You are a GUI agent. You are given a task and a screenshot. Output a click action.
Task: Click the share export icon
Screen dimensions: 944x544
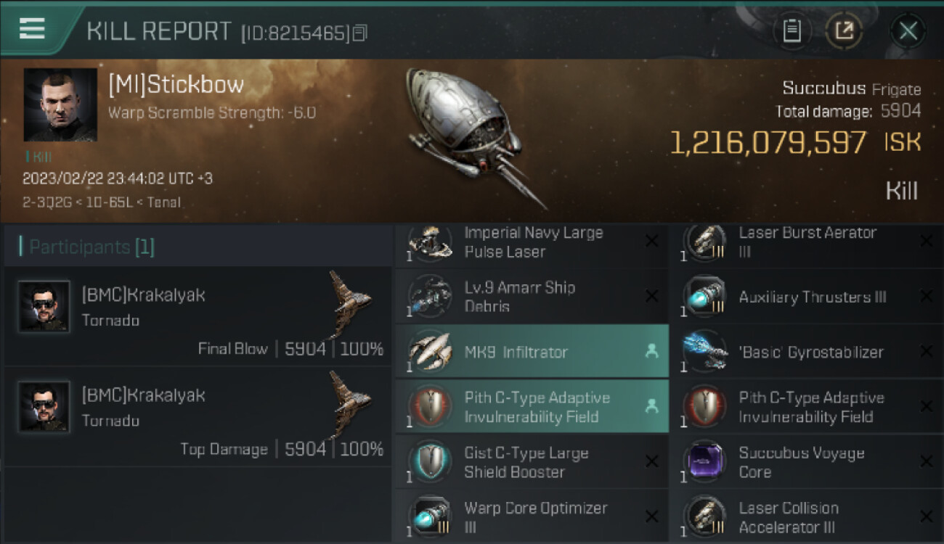(844, 30)
